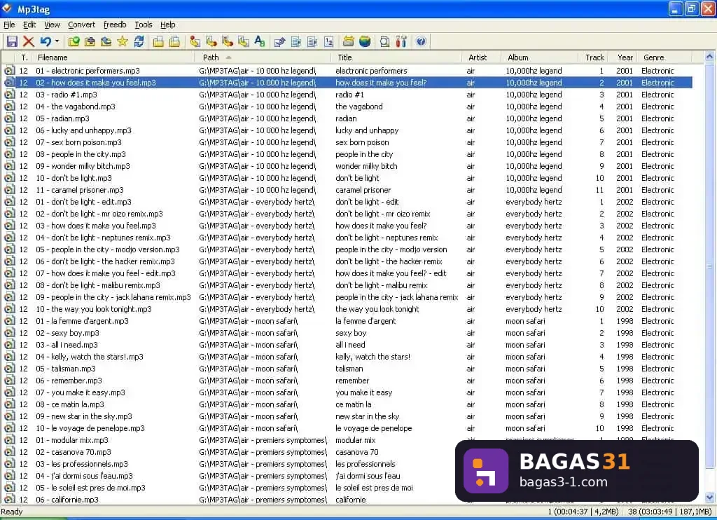This screenshot has height=520, width=717.
Task: Sort by the Title column header
Action: [x=396, y=57]
